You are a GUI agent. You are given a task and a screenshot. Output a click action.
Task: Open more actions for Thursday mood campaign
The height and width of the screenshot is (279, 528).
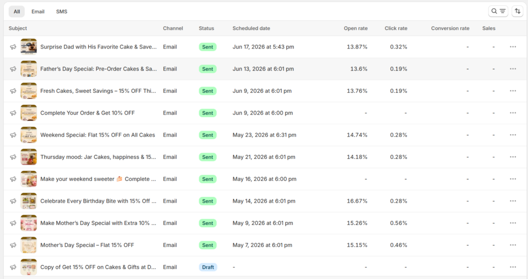[513, 157]
